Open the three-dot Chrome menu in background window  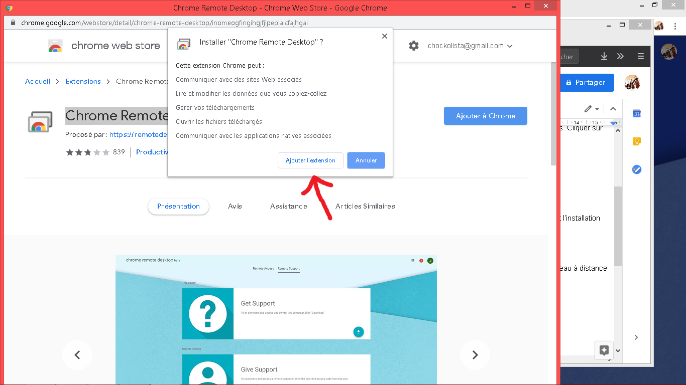pyautogui.click(x=675, y=26)
